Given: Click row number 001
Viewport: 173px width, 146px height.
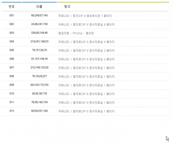Looking at the screenshot, I should 12,15.
